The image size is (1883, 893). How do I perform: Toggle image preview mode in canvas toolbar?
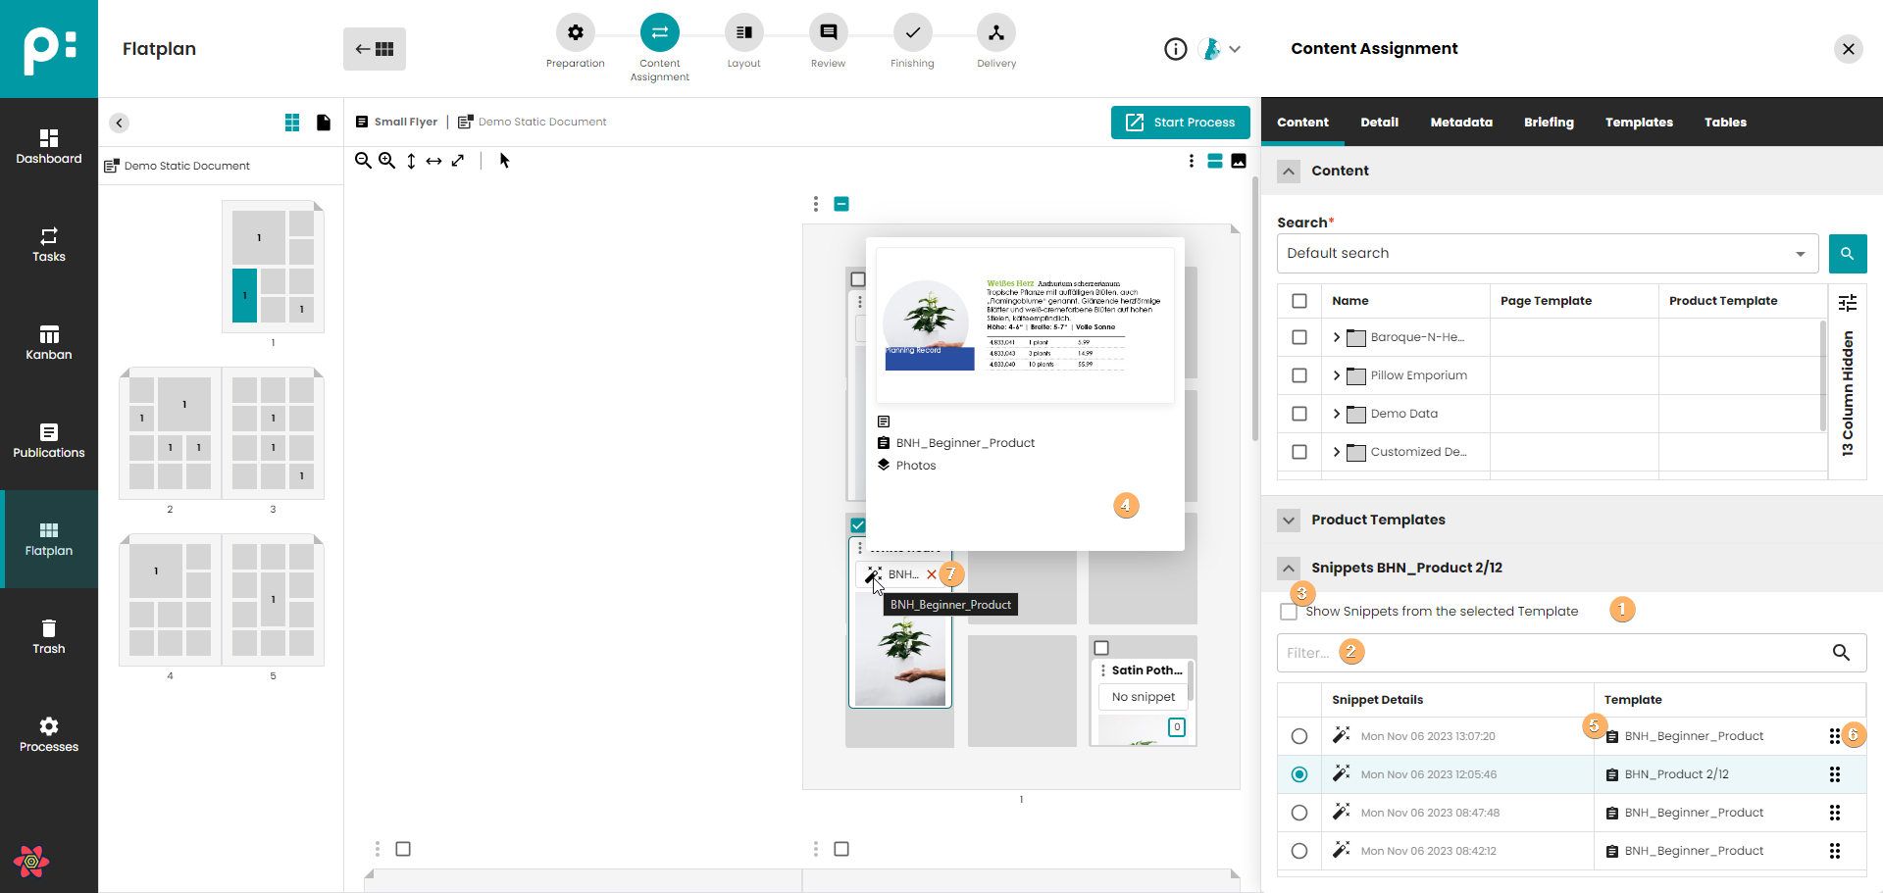tap(1239, 161)
